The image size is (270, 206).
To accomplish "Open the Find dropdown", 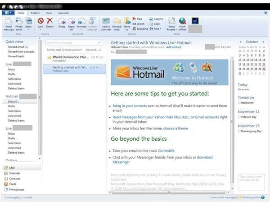I will (x=155, y=29).
